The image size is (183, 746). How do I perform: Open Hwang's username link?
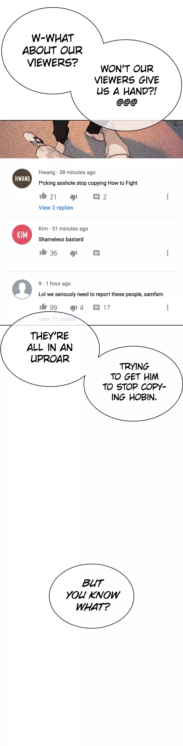click(x=47, y=172)
